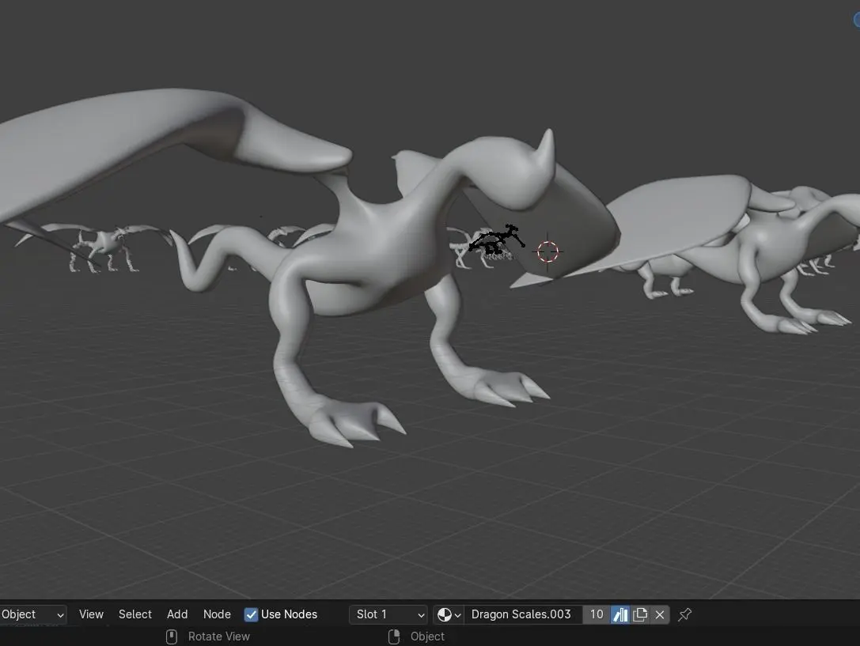Viewport: 860px width, 646px height.
Task: Click the Object mouse hint icon
Action: click(394, 637)
